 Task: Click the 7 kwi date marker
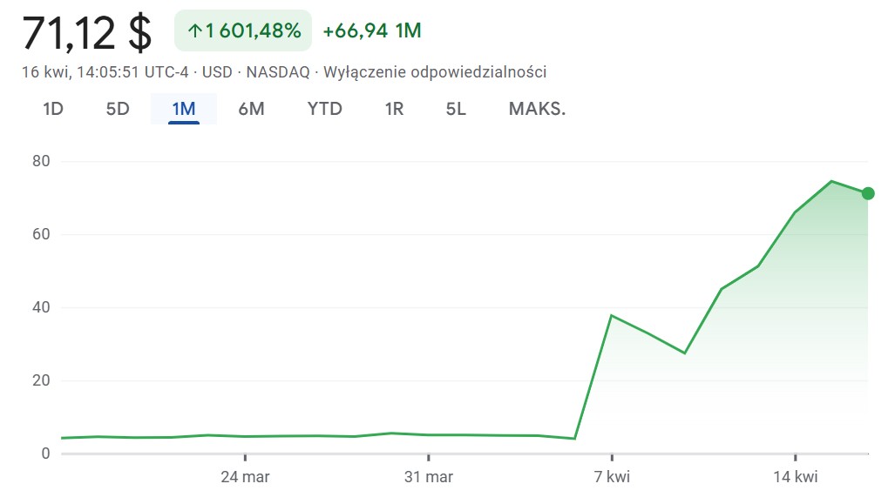click(x=612, y=477)
